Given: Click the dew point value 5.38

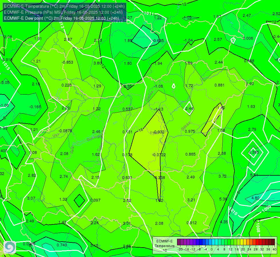Looking at the screenshot, I should pos(223,199).
